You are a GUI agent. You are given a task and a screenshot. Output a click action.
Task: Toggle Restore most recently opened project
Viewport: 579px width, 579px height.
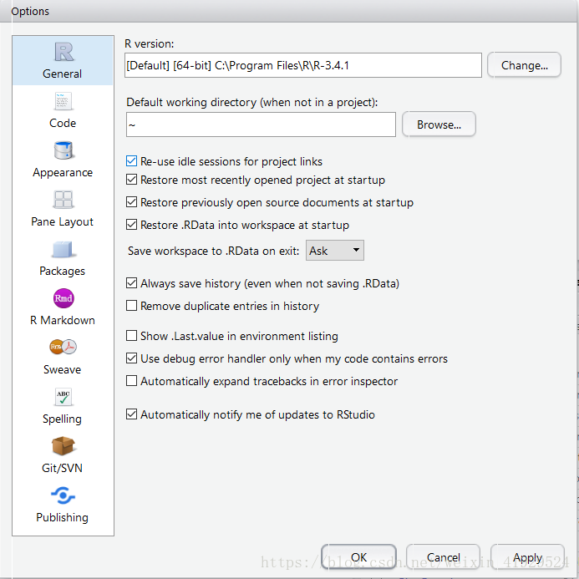click(x=131, y=180)
